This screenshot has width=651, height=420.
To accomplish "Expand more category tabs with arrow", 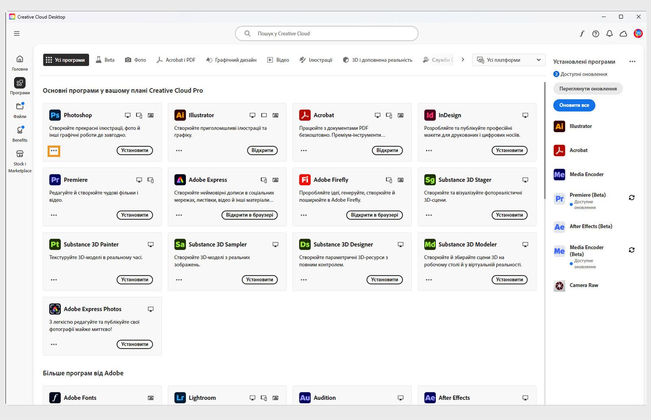I will [463, 60].
